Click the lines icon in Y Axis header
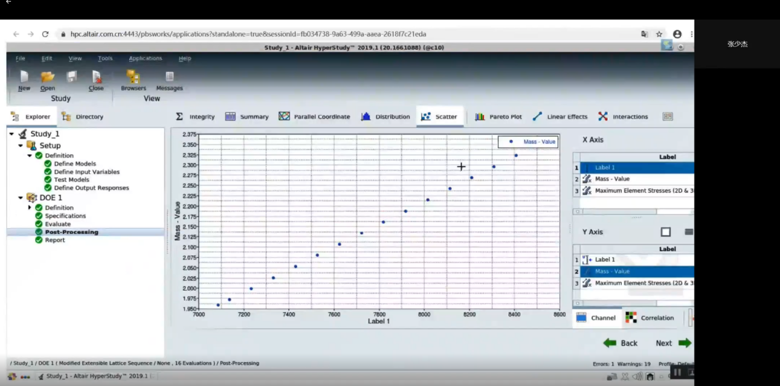780x386 pixels. pyautogui.click(x=689, y=232)
